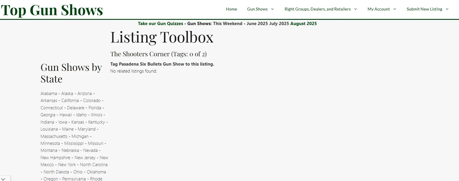This screenshot has height=181, width=459.
Task: Open the New York state link
Action: (x=67, y=165)
